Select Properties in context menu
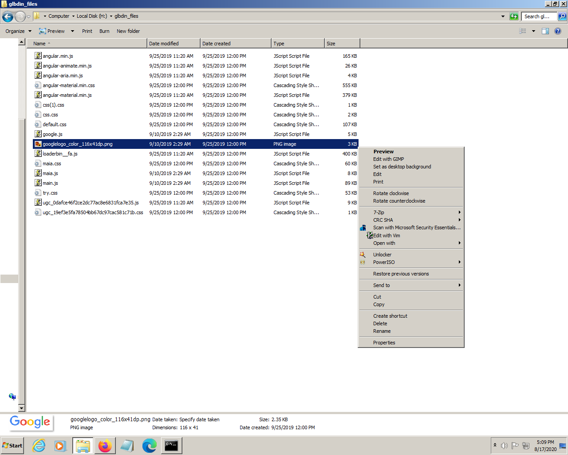 [384, 343]
